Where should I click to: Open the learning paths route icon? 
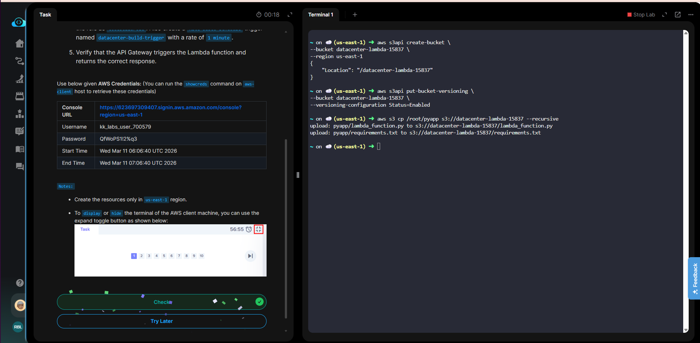[x=20, y=61]
